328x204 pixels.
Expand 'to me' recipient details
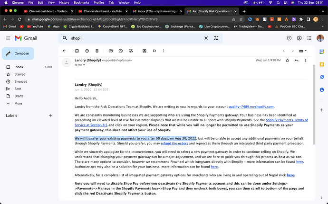point(84,65)
